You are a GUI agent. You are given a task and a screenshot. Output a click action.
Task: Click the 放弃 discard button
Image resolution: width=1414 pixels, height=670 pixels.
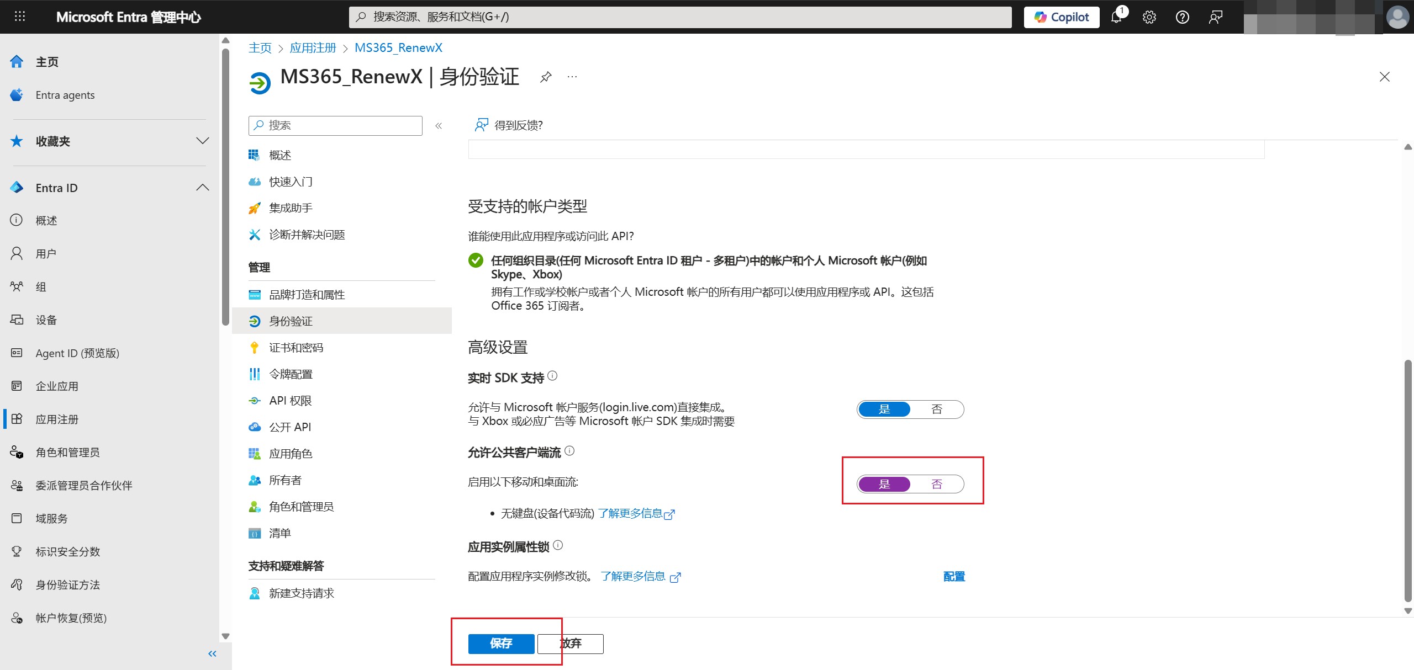pos(571,644)
